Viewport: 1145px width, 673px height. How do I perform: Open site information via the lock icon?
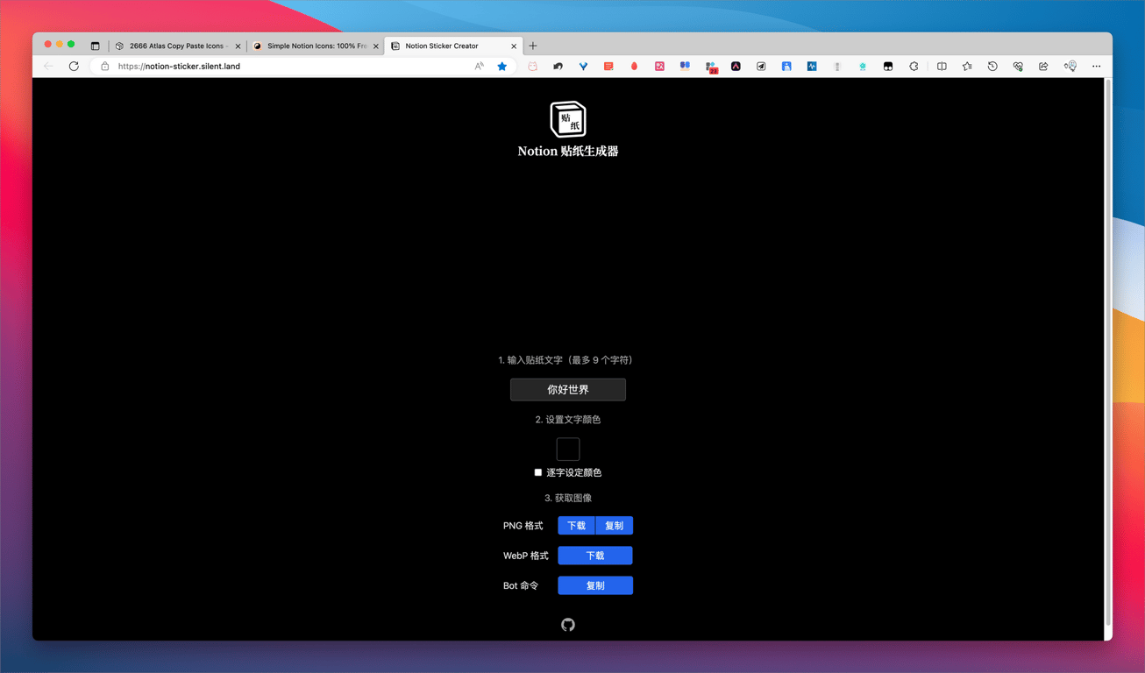103,66
